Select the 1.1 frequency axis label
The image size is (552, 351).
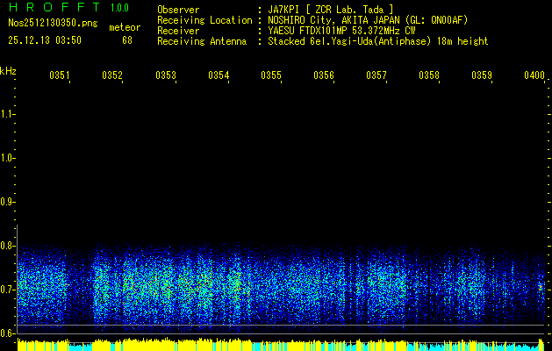pos(8,114)
